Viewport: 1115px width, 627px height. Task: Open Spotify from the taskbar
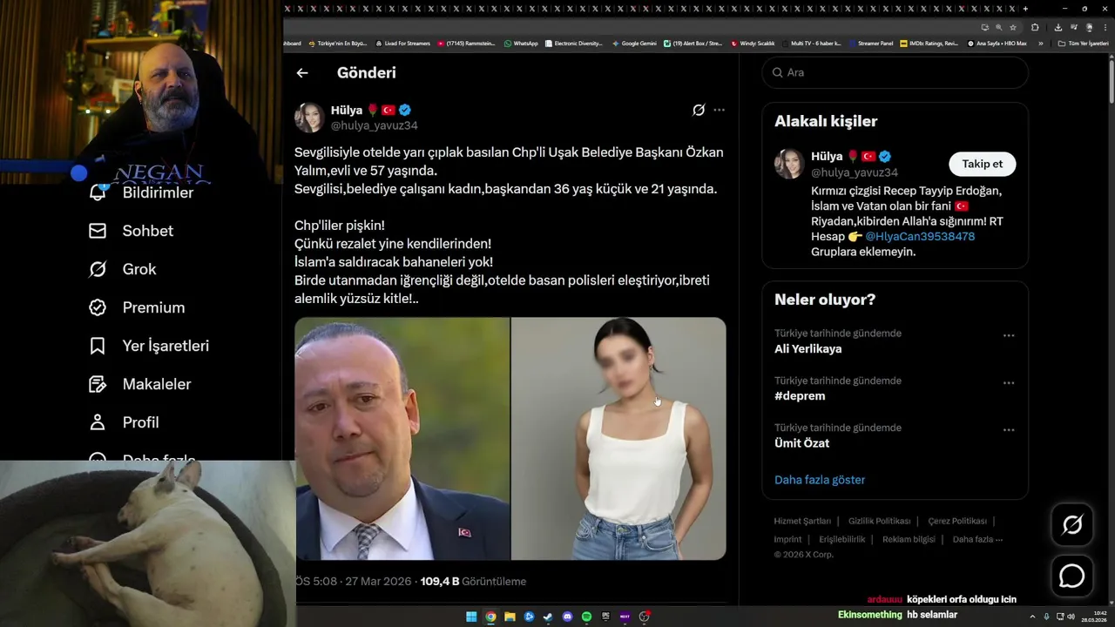pyautogui.click(x=586, y=617)
